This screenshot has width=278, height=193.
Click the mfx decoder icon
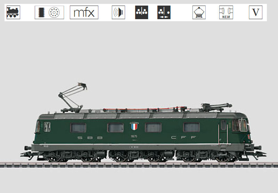84,13
